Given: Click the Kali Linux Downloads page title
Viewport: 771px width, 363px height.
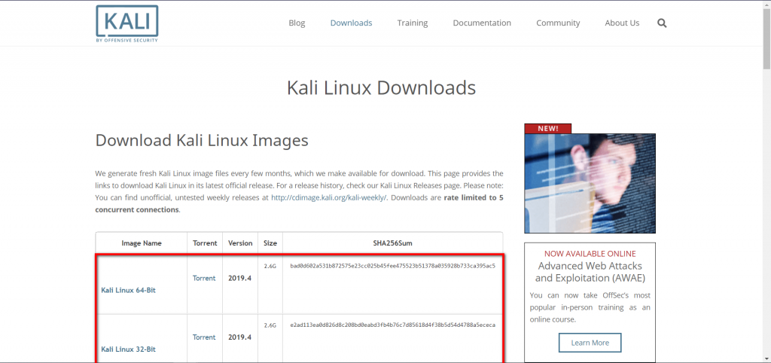Looking at the screenshot, I should [381, 87].
